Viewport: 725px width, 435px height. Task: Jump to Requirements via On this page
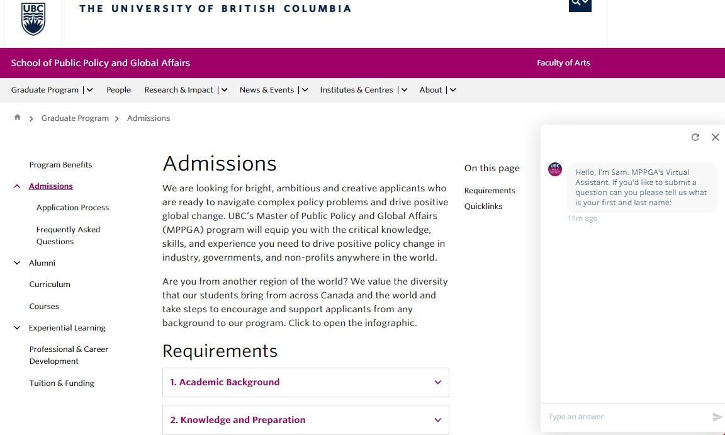[490, 190]
